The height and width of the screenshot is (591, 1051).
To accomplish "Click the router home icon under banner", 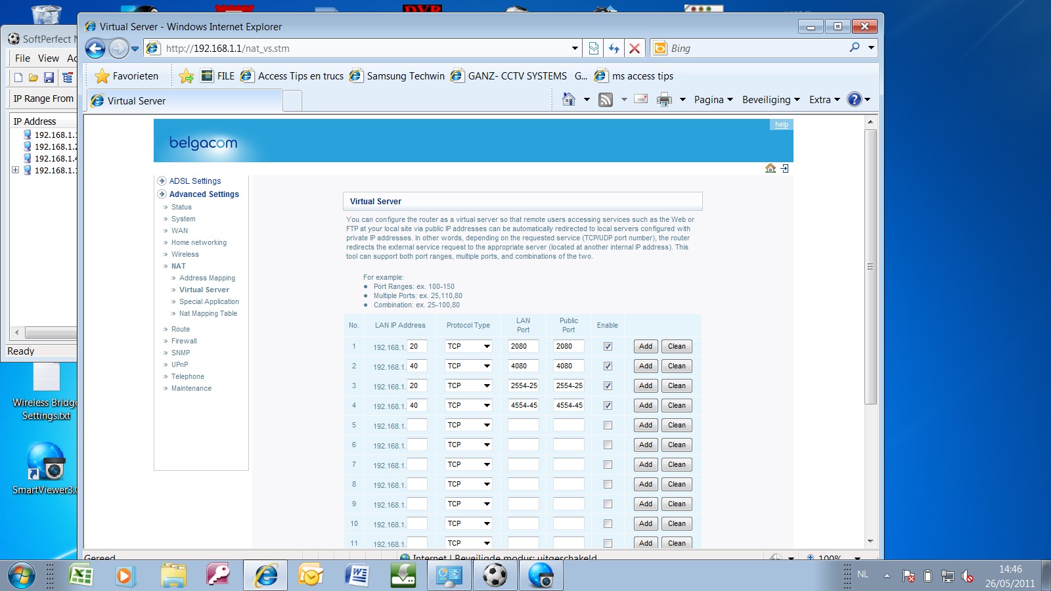I will tap(771, 169).
